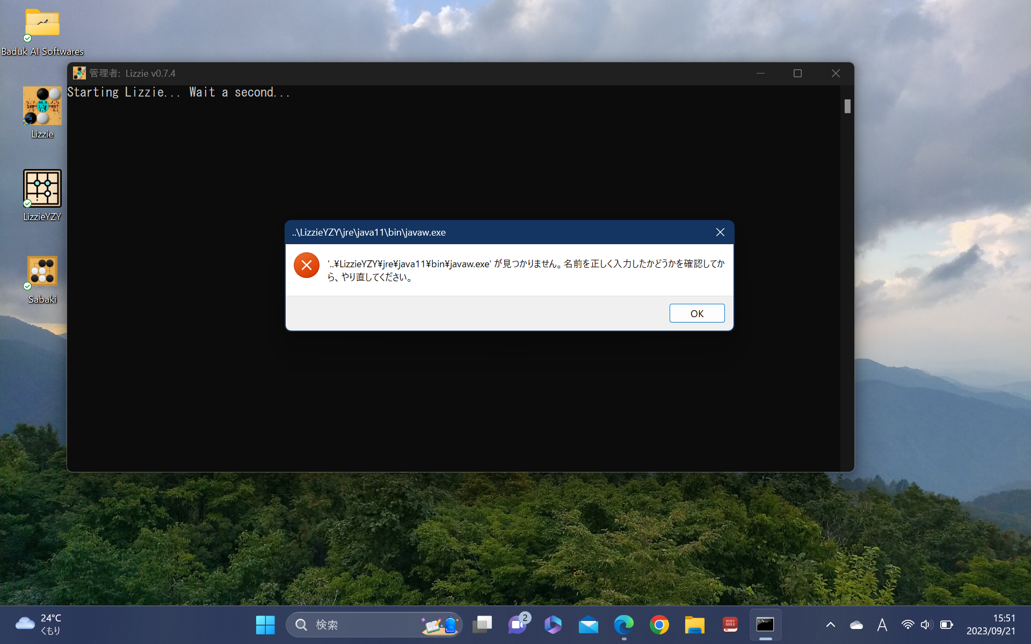Click the console window scrollbar thumb

pos(847,106)
